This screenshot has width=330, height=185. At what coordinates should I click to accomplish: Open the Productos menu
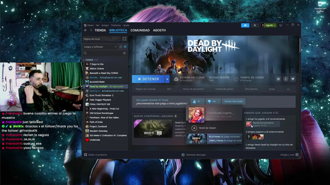116,25
